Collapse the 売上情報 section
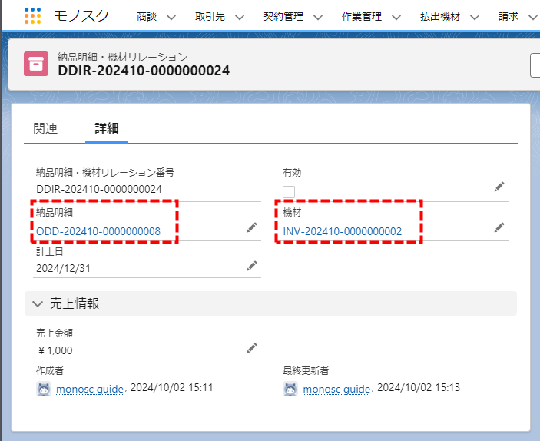This screenshot has height=441, width=540. (38, 303)
